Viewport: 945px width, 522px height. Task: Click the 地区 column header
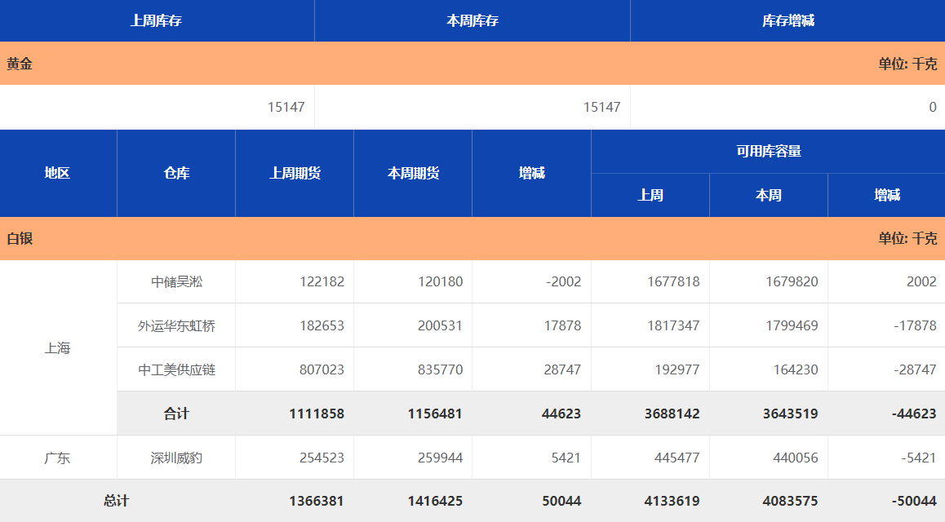pyautogui.click(x=57, y=173)
